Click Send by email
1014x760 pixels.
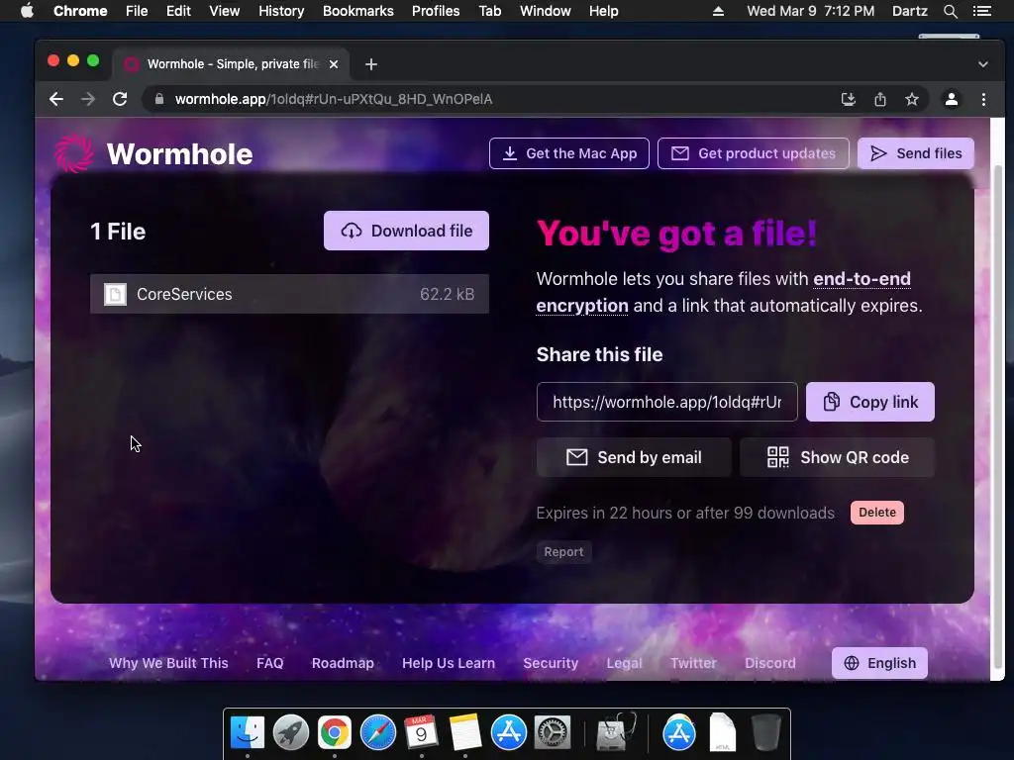[x=634, y=457]
